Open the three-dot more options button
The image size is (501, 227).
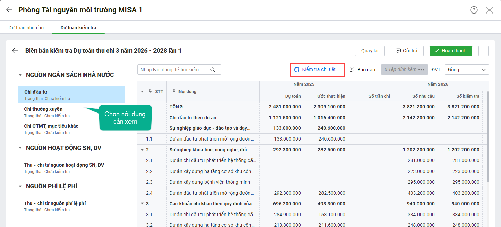click(x=483, y=51)
